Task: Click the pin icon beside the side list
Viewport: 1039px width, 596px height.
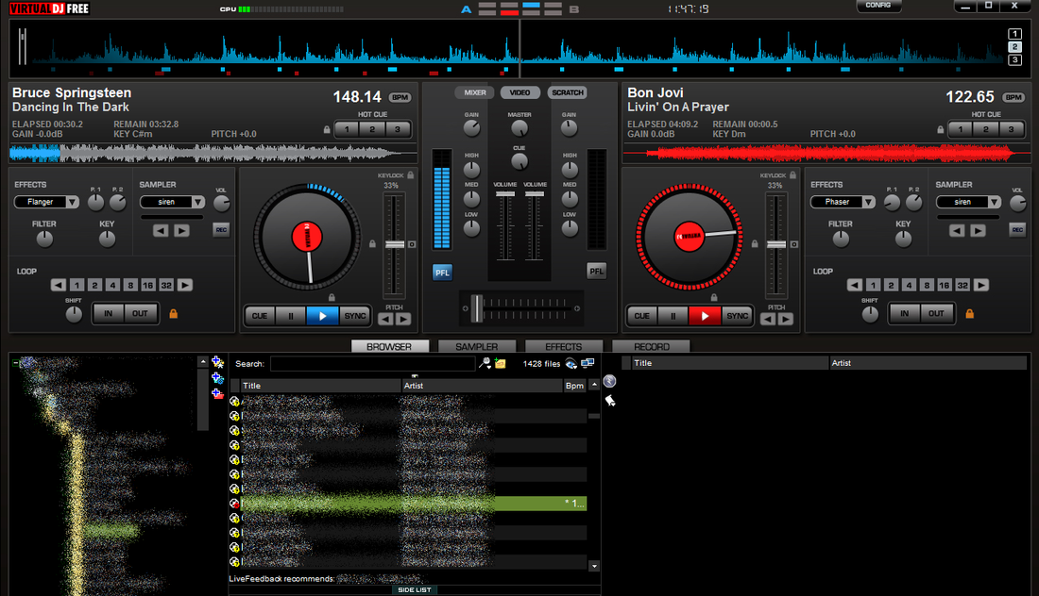Action: pos(610,400)
